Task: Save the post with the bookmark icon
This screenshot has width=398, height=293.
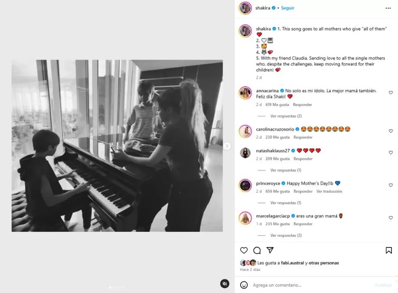Action: click(x=388, y=250)
